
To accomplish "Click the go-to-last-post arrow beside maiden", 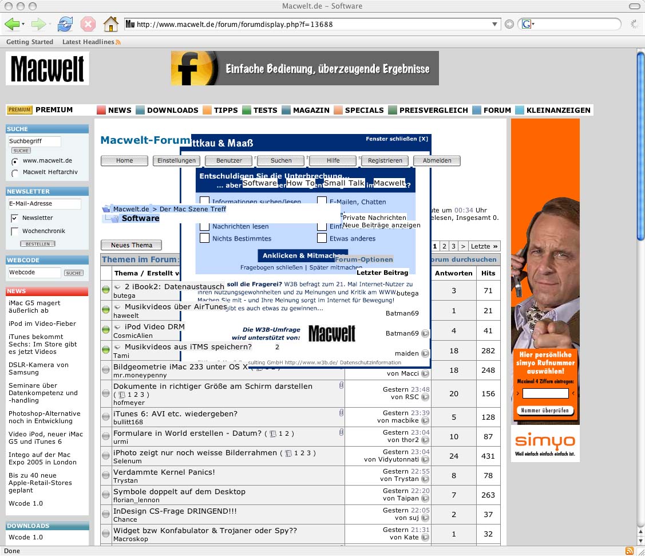I will click(425, 353).
